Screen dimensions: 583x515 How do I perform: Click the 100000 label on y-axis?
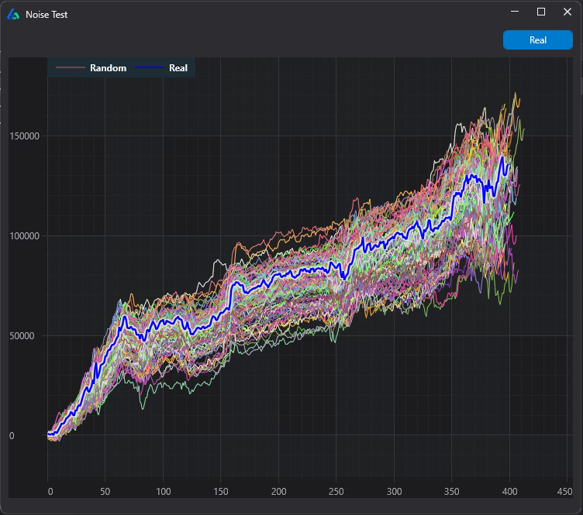23,236
